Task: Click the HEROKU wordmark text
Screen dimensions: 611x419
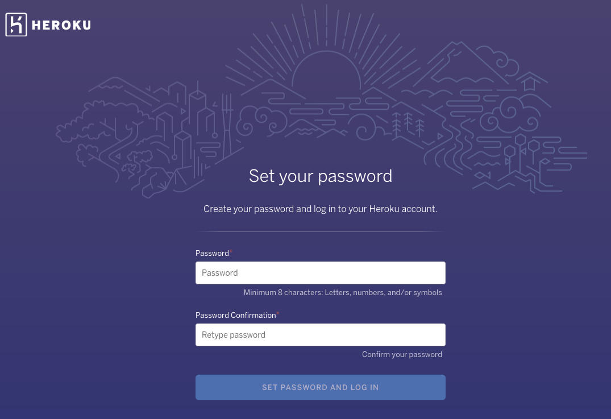Action: 61,26
